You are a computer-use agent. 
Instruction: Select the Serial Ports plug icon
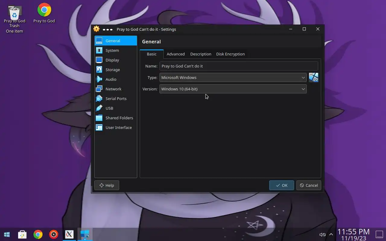click(x=99, y=99)
